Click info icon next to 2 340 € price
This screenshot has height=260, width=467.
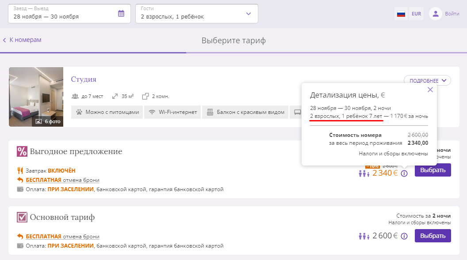point(404,173)
